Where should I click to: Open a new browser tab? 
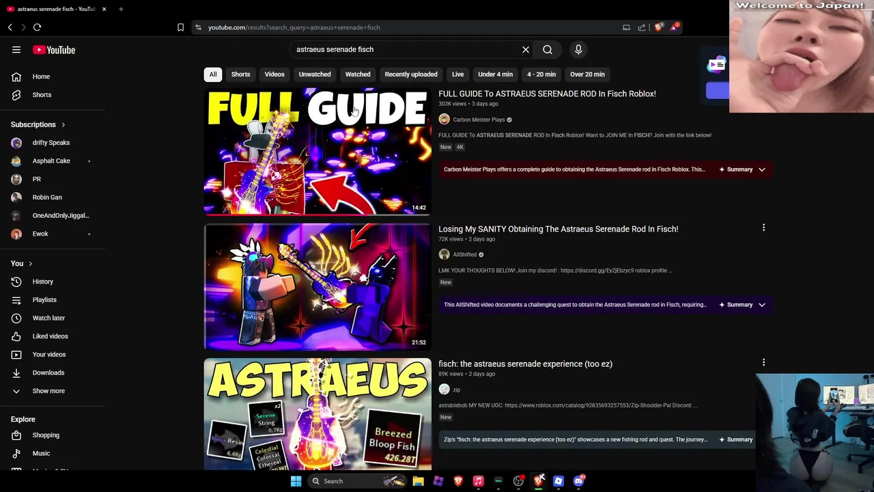121,9
